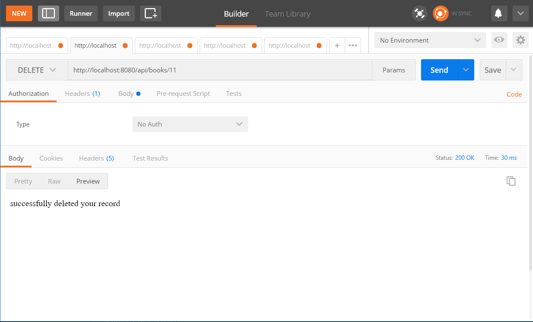
Task: Open the No Auth type dropdown
Action: 190,124
